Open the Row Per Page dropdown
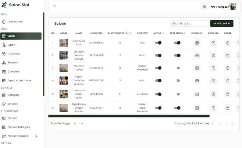The width and height of the screenshot is (242, 148). [79, 123]
